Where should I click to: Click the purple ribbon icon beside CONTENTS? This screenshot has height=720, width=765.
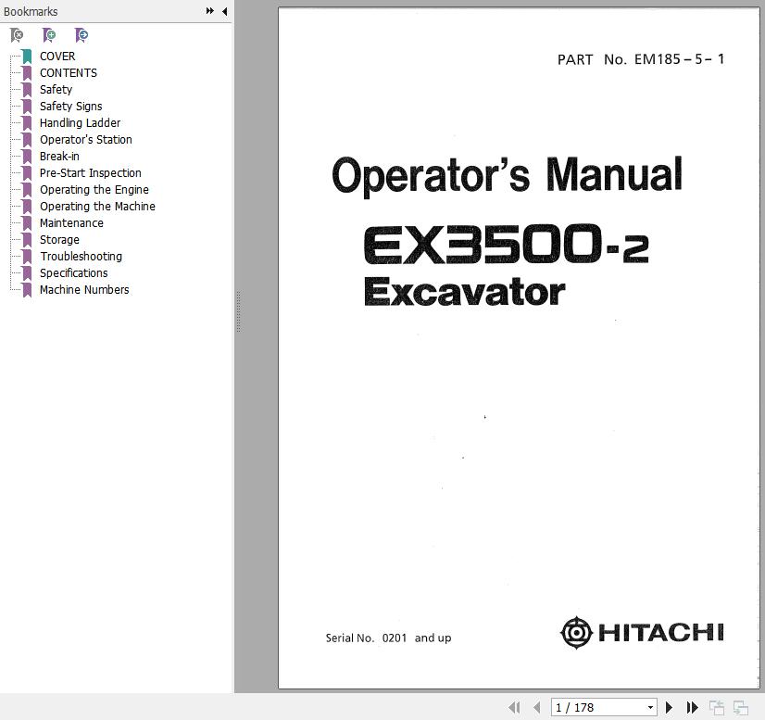tap(28, 73)
